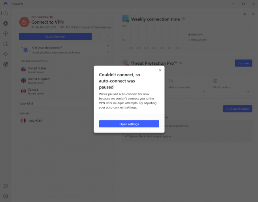This screenshot has width=258, height=202.
Task: Open the file sharing icon in sidebar
Action: click(6, 44)
